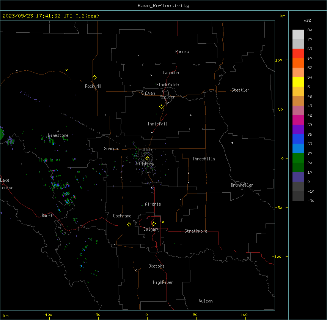Click the Strathmore town label
Image resolution: width=327 pixels, height=320 pixels.
point(196,231)
